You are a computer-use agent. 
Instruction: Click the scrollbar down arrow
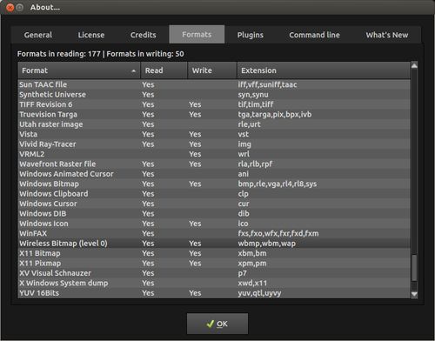click(414, 294)
